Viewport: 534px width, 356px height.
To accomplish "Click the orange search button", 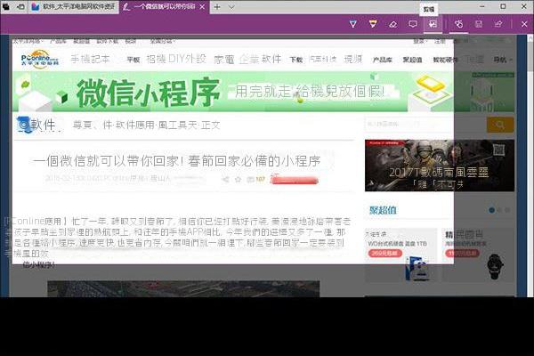I will [x=500, y=125].
